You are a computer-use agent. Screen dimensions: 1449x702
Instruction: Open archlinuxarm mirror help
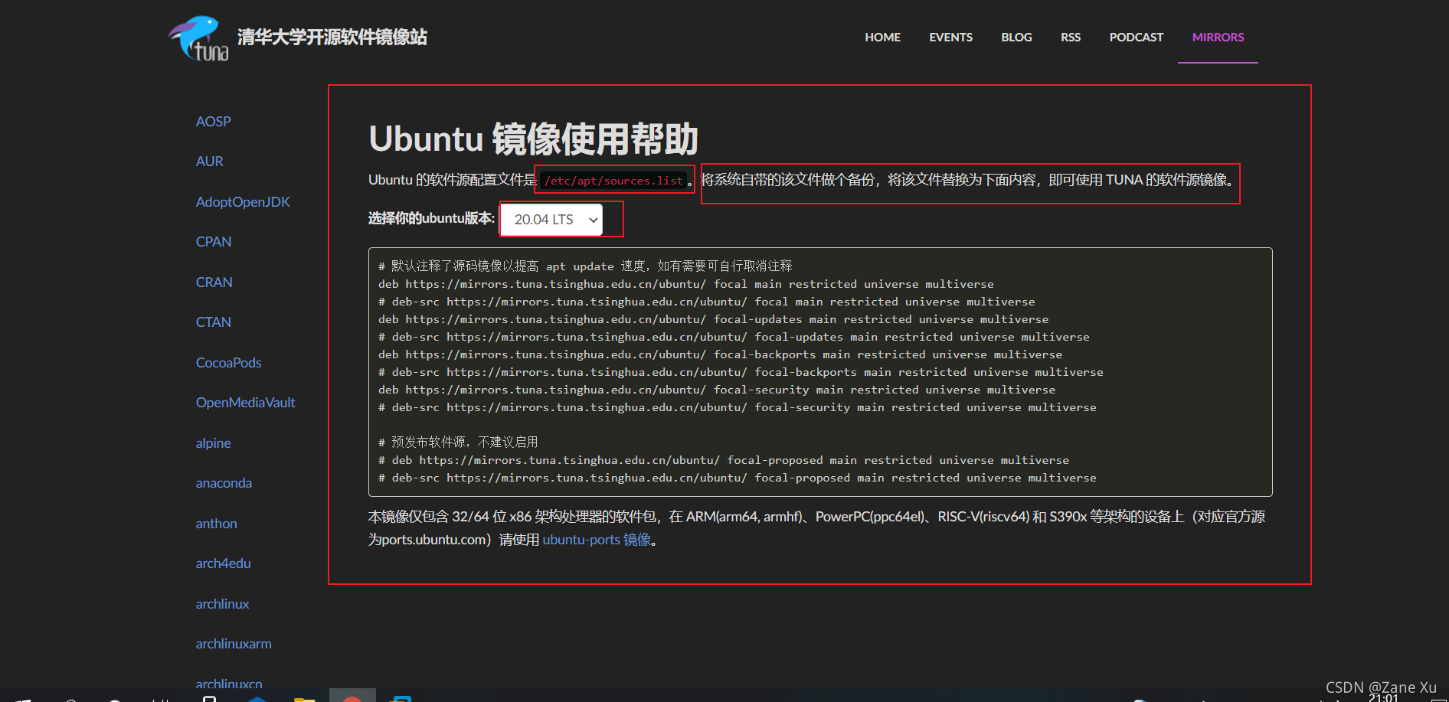[x=234, y=644]
